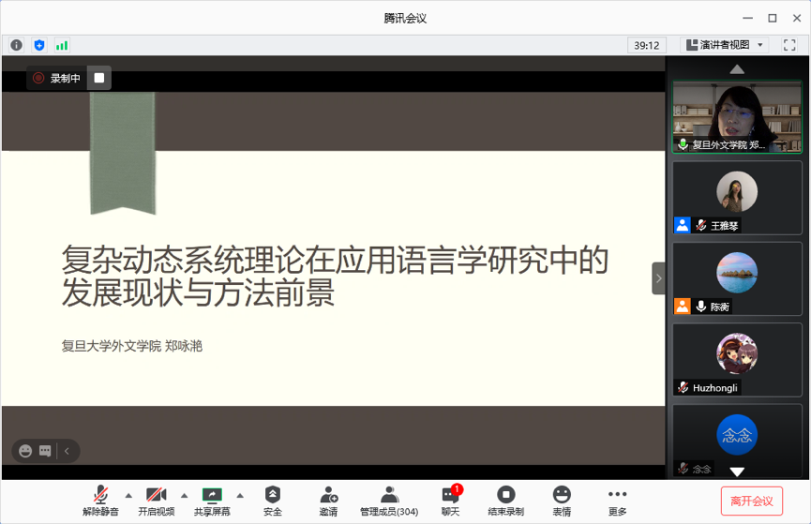This screenshot has width=811, height=524.
Task: Turn on camera with 开启视频
Action: click(x=156, y=501)
